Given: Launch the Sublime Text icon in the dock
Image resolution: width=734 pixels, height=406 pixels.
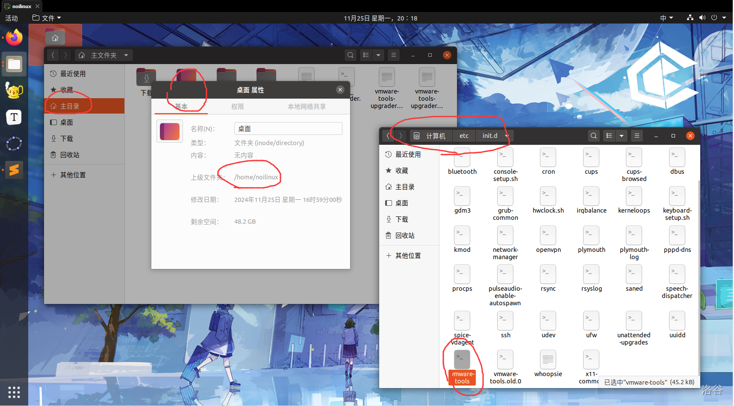Looking at the screenshot, I should (14, 169).
